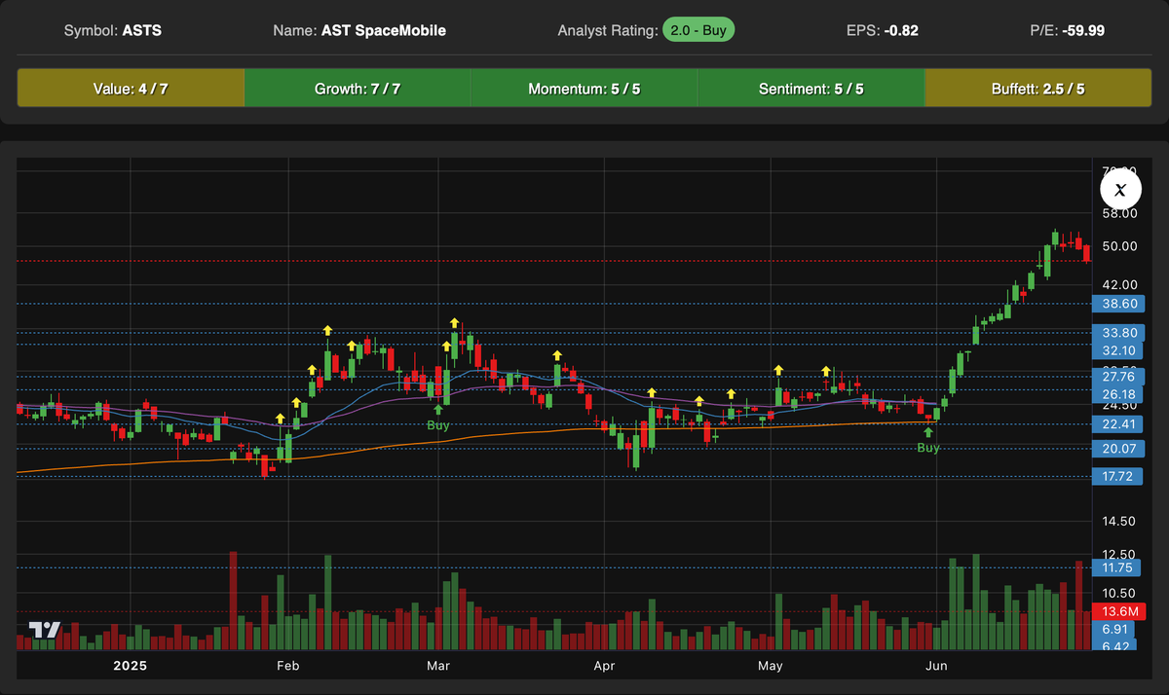Screen dimensions: 1169x695
Task: Select the 22.41 price level label
Action: [x=1117, y=423]
